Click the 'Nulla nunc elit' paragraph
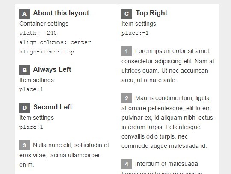The image size is (231, 174). (x=64, y=155)
